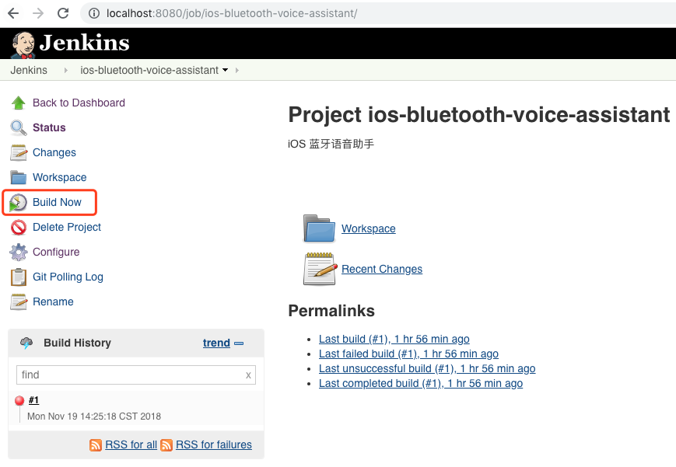Click the green up arrow Back to Dashboard icon
The image size is (676, 467).
(x=18, y=103)
